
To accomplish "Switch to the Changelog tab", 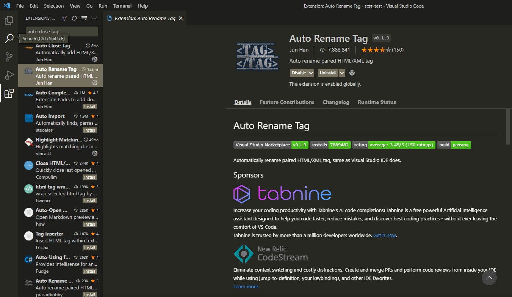I will pos(336,102).
